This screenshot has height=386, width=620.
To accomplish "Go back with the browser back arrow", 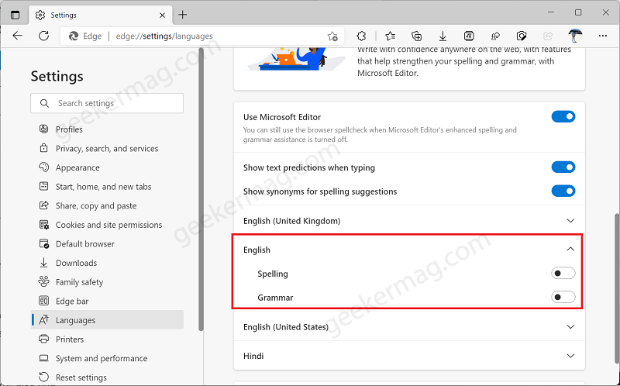I will [17, 36].
